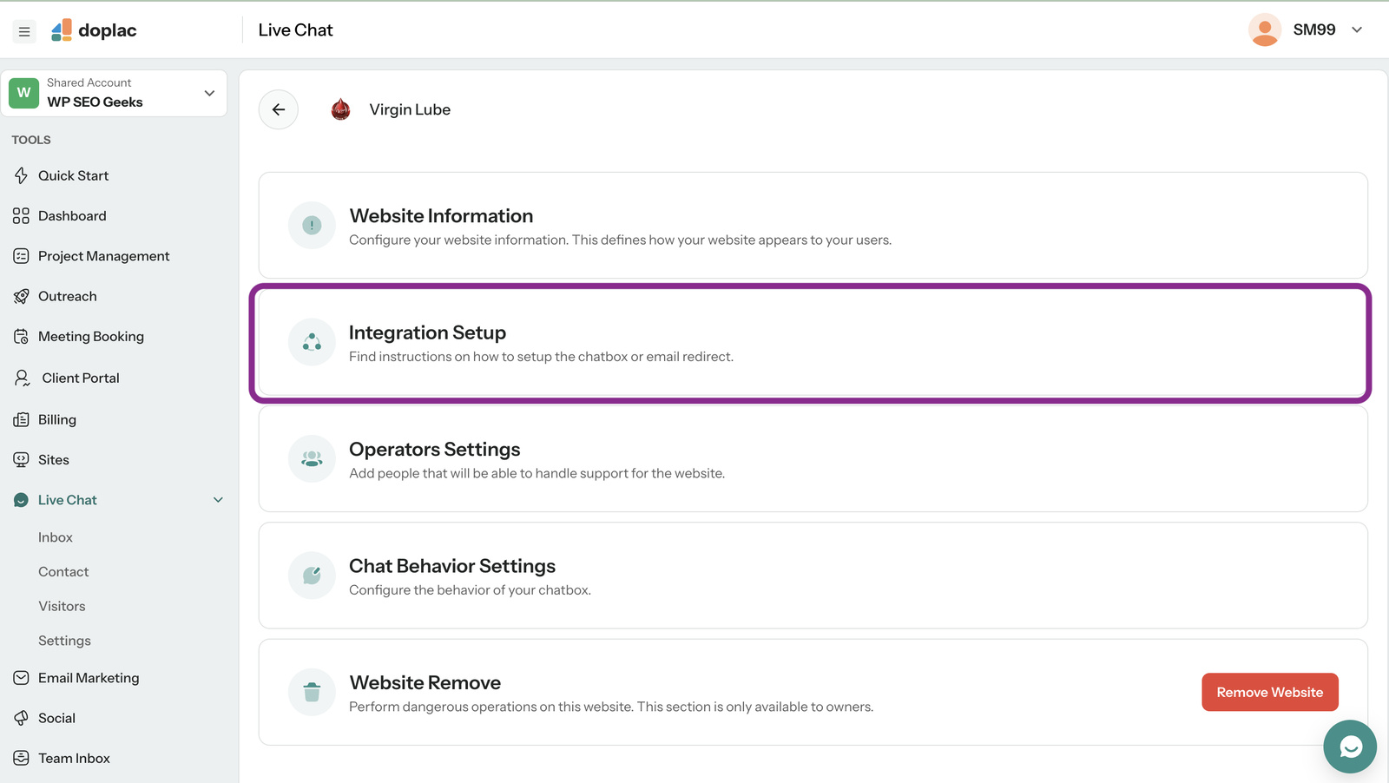Open Outreach in the tools menu
Viewport: 1389px width, 783px height.
(x=68, y=296)
